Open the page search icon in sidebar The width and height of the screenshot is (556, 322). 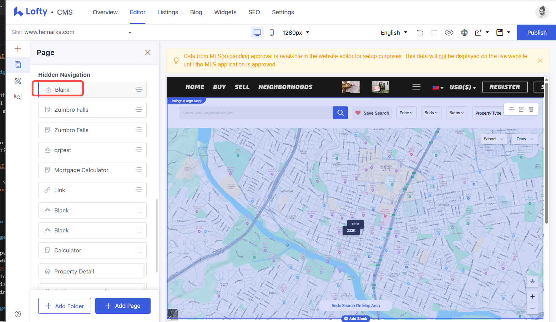[18, 96]
